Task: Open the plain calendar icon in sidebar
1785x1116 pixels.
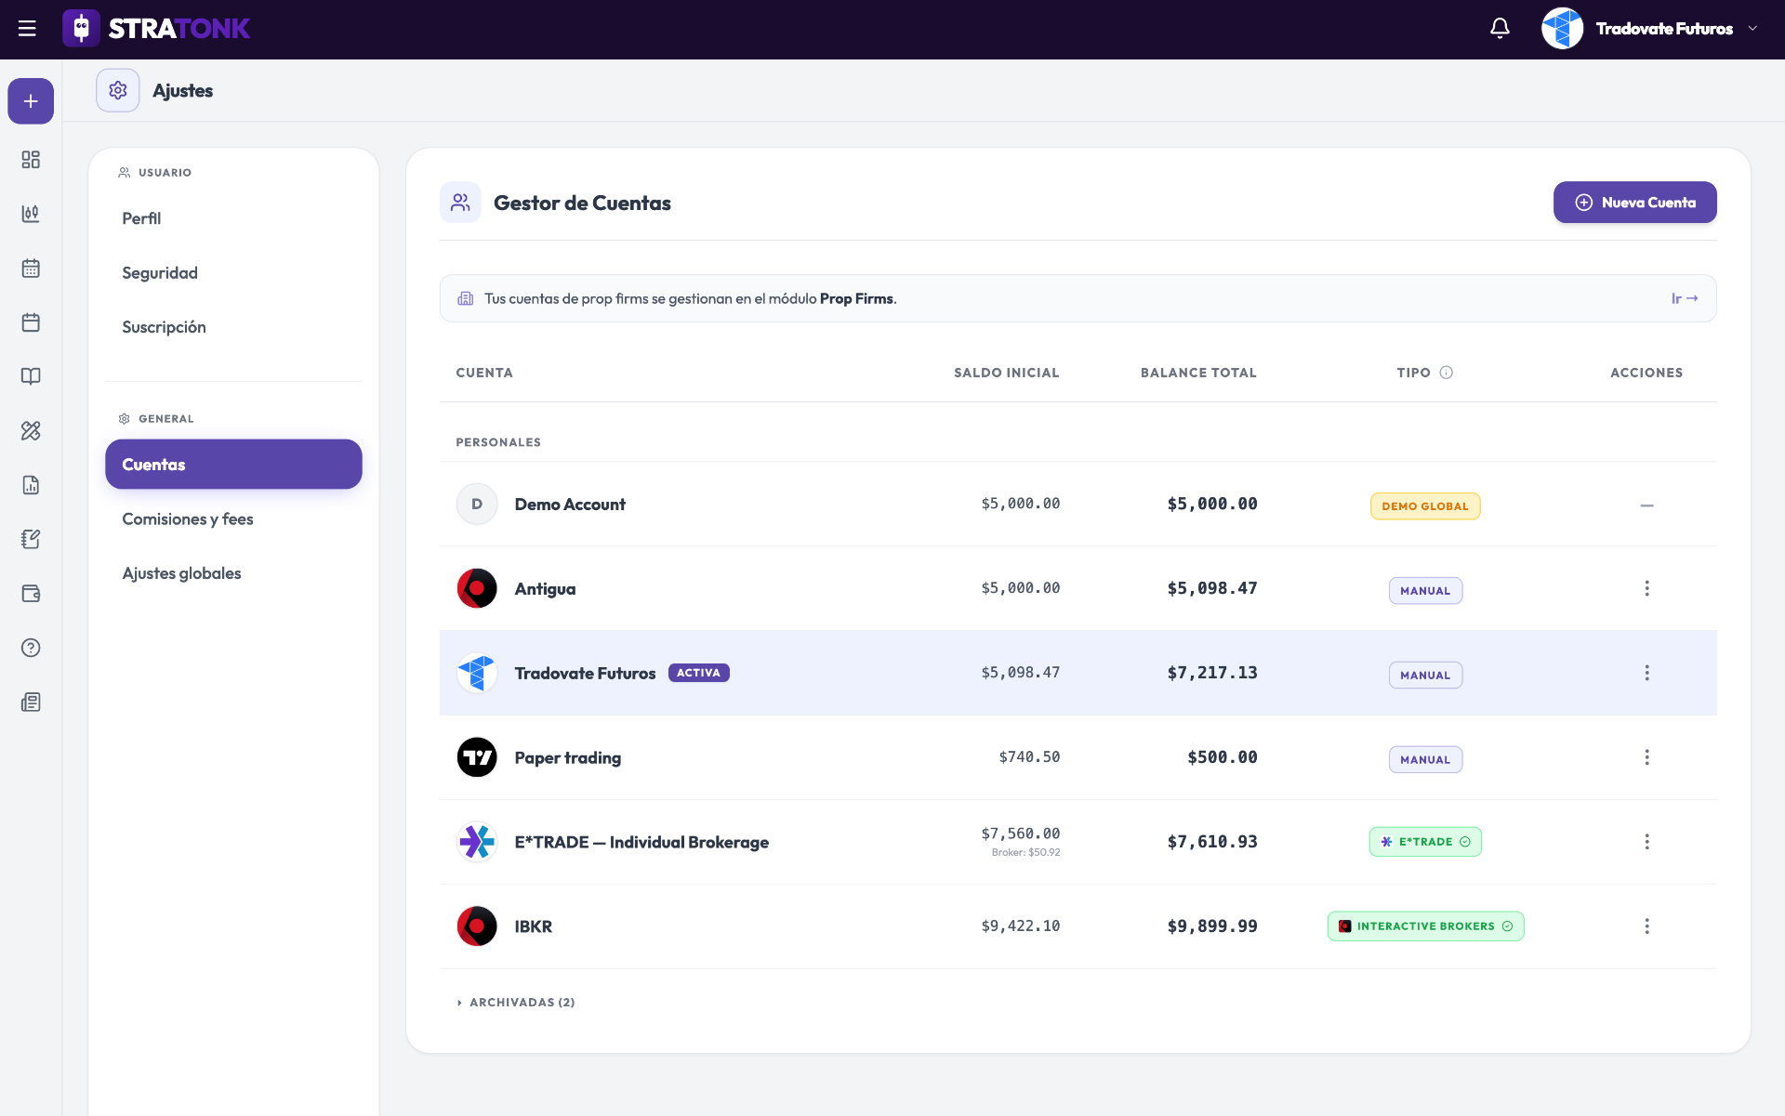Action: [x=31, y=322]
